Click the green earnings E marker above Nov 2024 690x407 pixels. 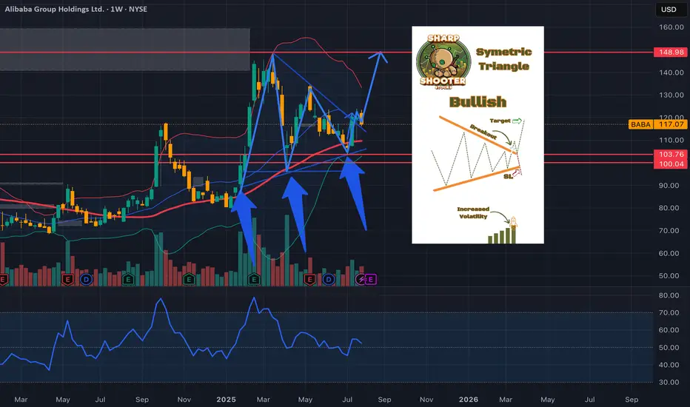189,279
